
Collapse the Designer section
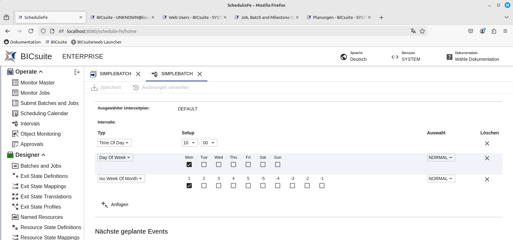43,155
